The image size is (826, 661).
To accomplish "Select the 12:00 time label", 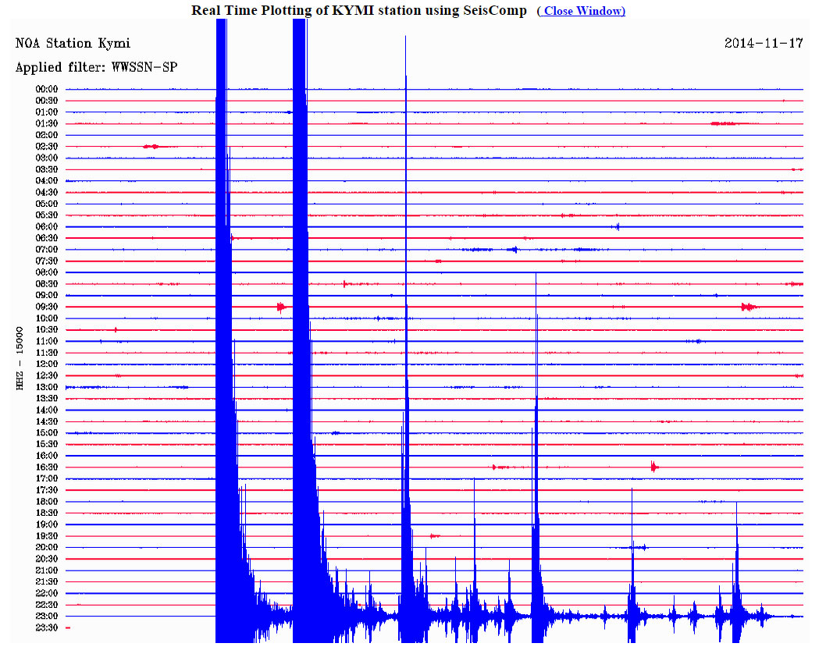I will coord(47,364).
